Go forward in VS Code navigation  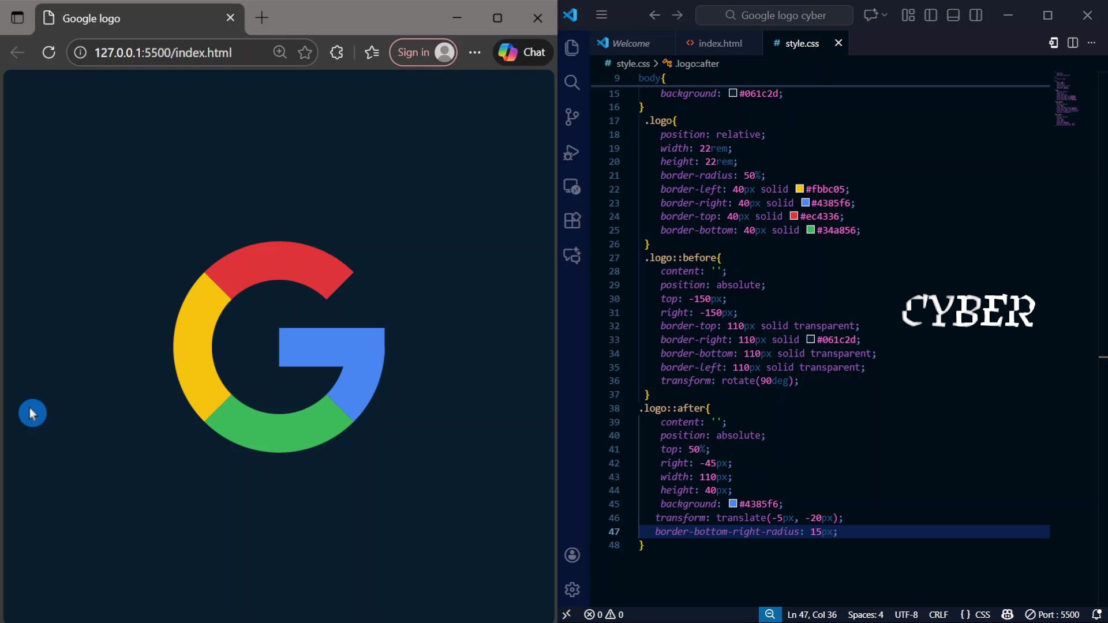677,15
